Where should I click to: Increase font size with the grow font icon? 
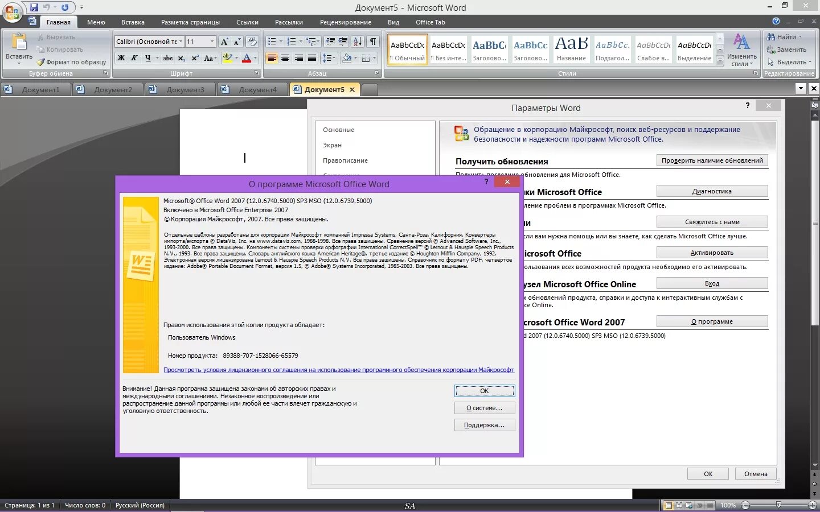(224, 42)
